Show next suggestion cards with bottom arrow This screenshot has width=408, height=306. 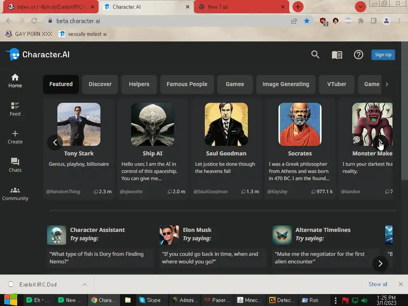point(380,264)
